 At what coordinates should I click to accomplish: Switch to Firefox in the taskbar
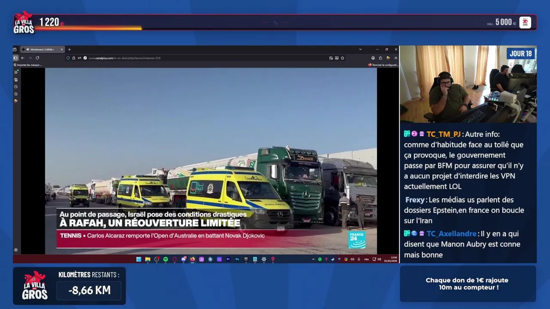[192, 259]
